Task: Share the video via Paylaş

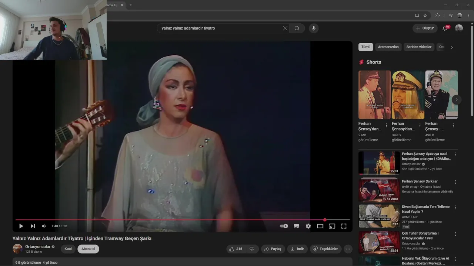Action: tap(273, 249)
